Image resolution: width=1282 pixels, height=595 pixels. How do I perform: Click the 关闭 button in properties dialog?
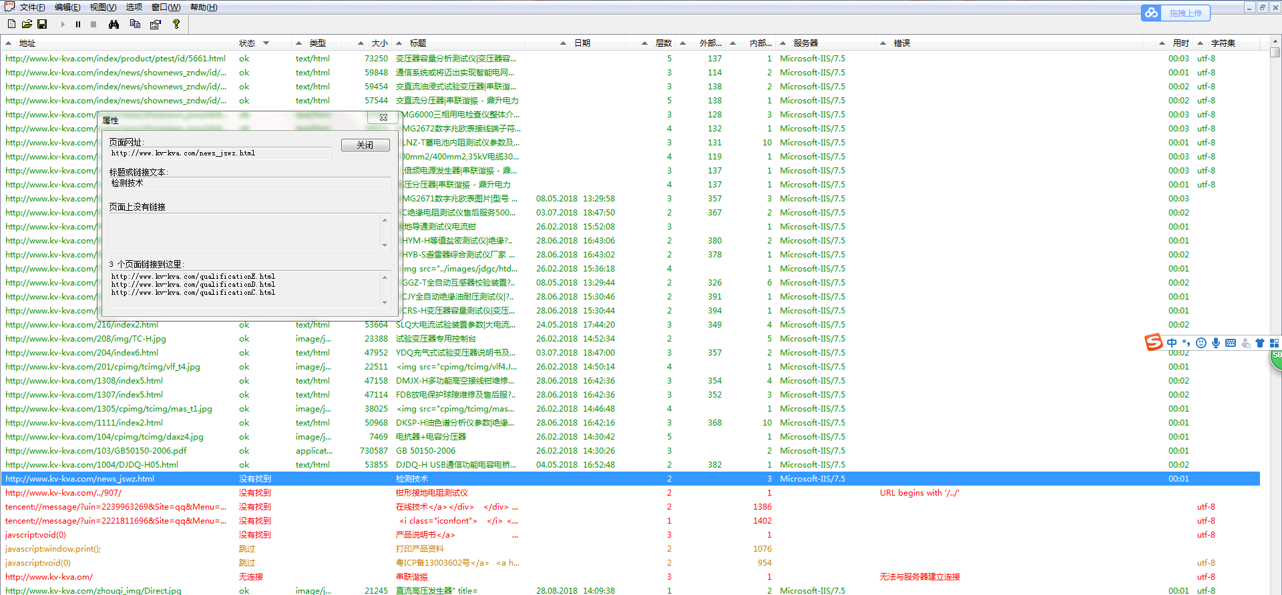(x=365, y=145)
